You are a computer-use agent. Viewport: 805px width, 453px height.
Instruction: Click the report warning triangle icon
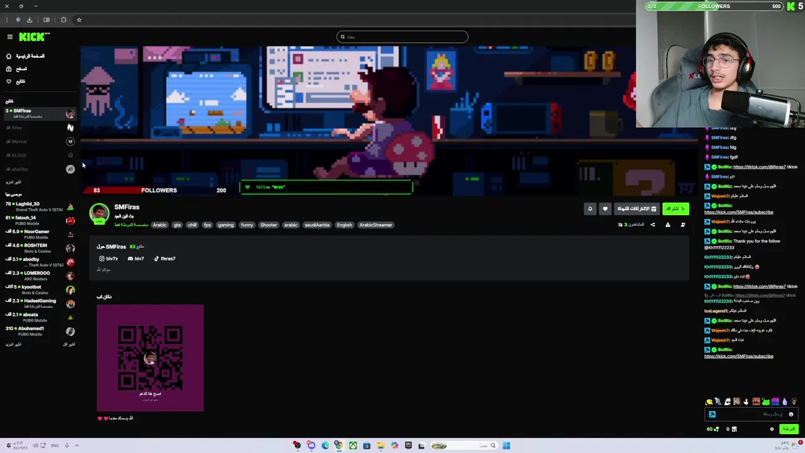click(x=667, y=225)
